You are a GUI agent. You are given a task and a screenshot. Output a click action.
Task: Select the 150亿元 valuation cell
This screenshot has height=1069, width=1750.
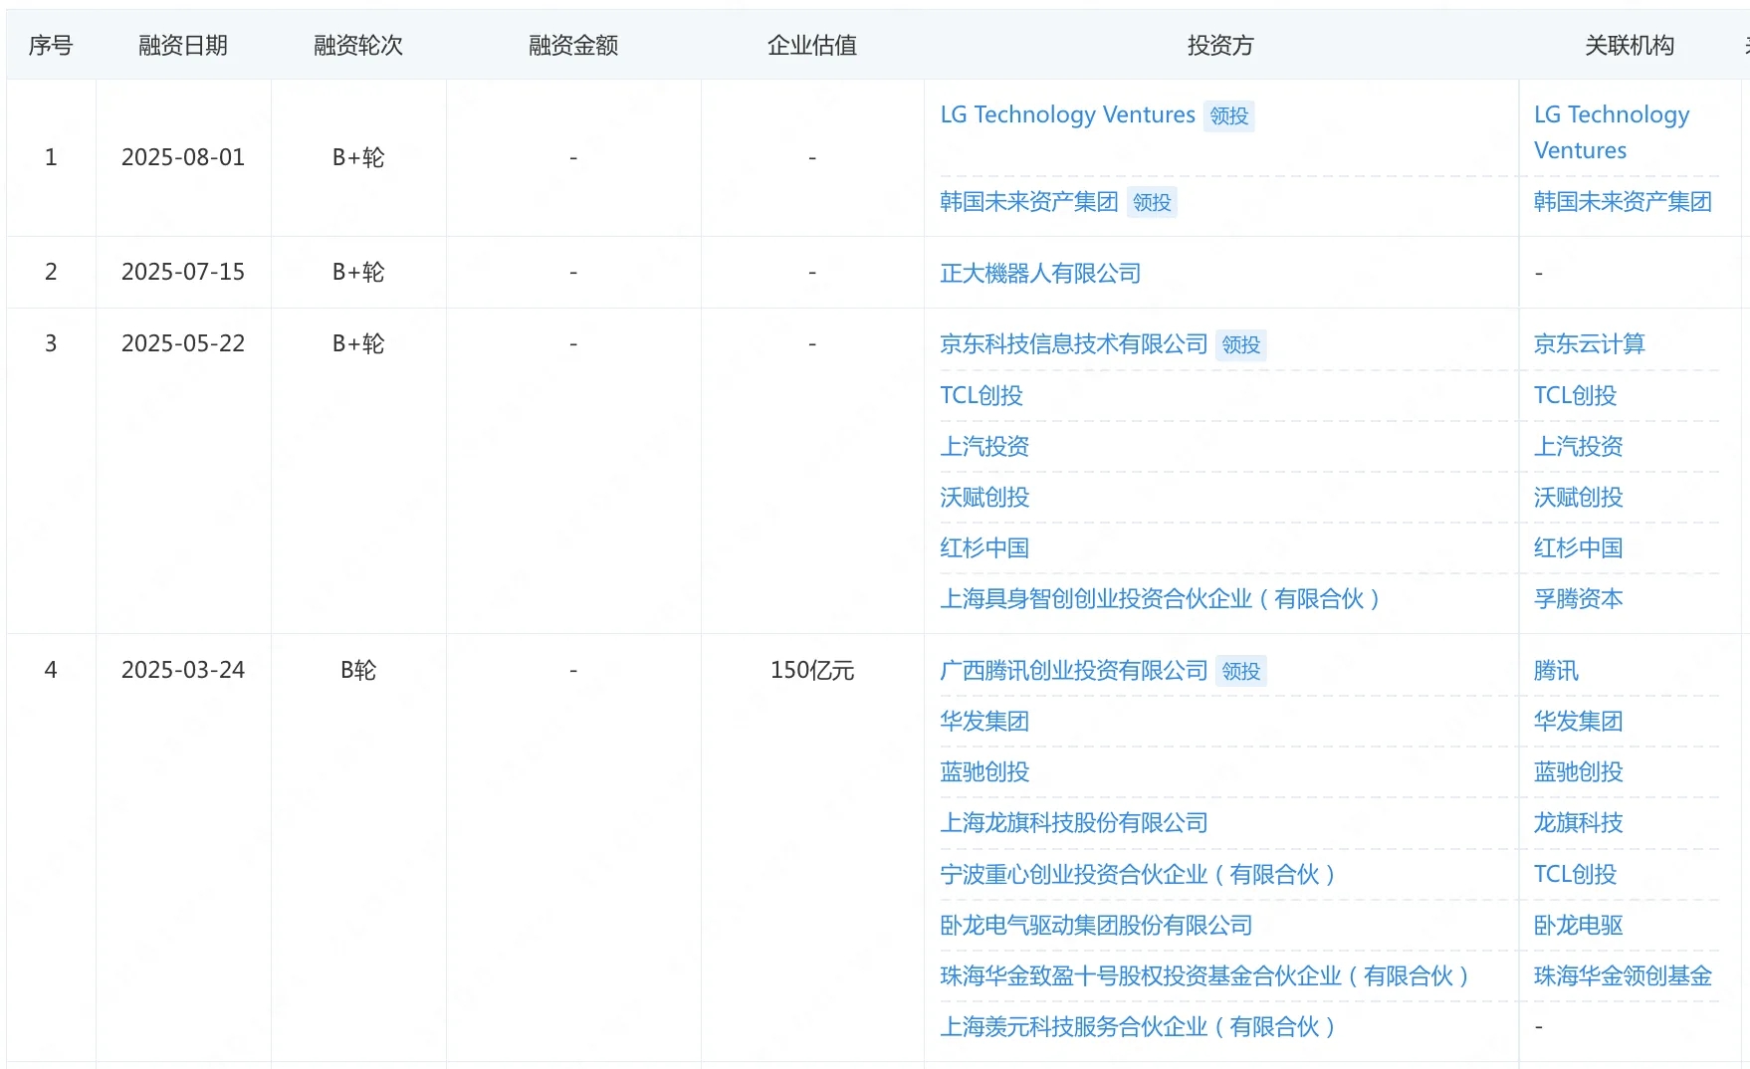click(812, 670)
